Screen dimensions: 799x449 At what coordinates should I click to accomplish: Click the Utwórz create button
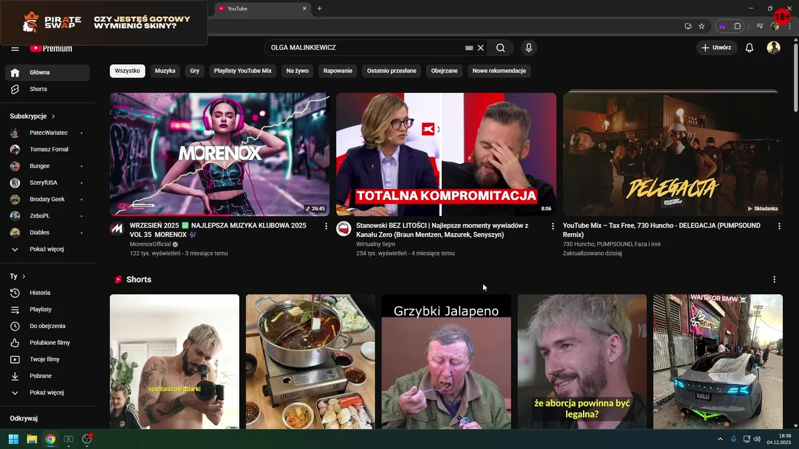(x=717, y=48)
